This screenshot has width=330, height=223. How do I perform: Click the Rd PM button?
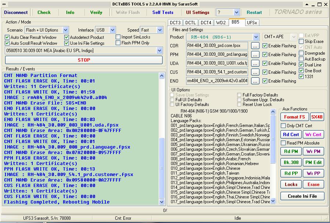[291, 151]
